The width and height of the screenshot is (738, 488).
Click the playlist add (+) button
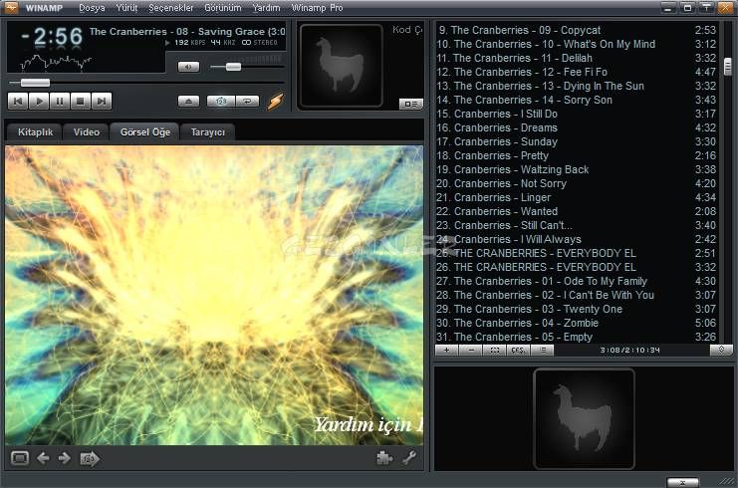(446, 351)
